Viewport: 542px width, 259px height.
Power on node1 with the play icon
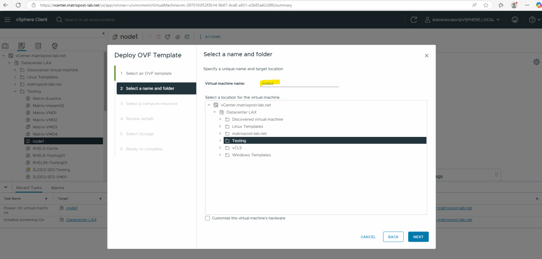pyautogui.click(x=150, y=37)
